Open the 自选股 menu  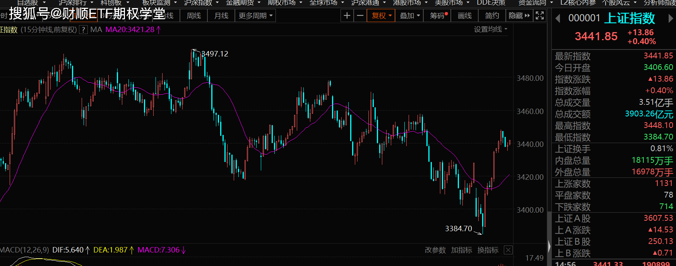coord(31,3)
